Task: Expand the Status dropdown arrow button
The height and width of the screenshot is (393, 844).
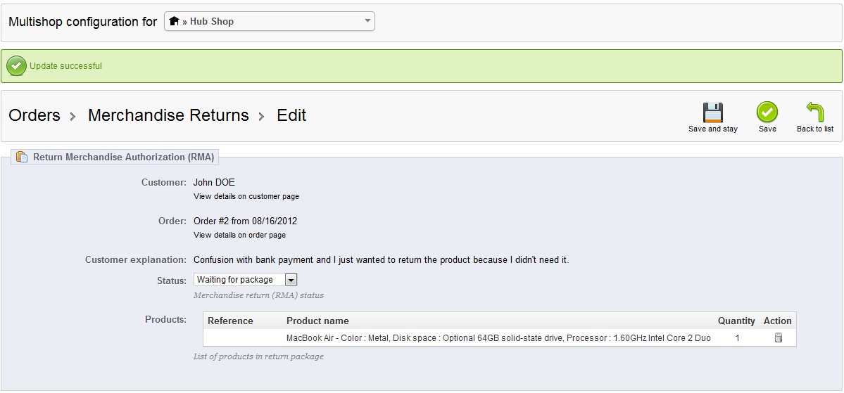Action: tap(291, 280)
